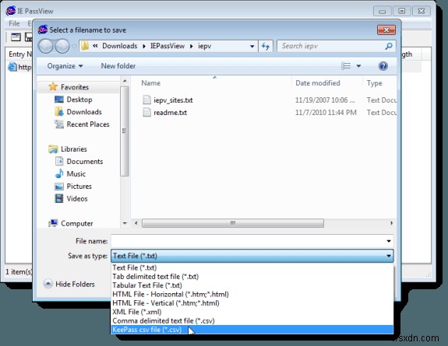The height and width of the screenshot is (346, 448).
Task: Navigate to IEPassView in address path
Action: 168,46
